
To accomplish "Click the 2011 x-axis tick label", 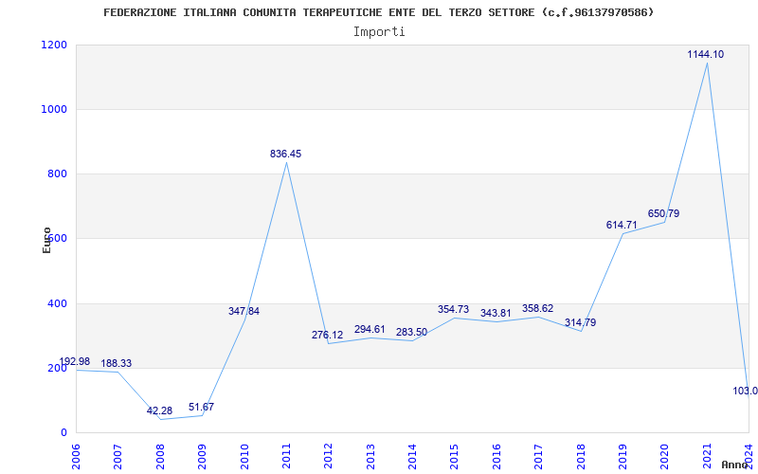I will 286,456.
